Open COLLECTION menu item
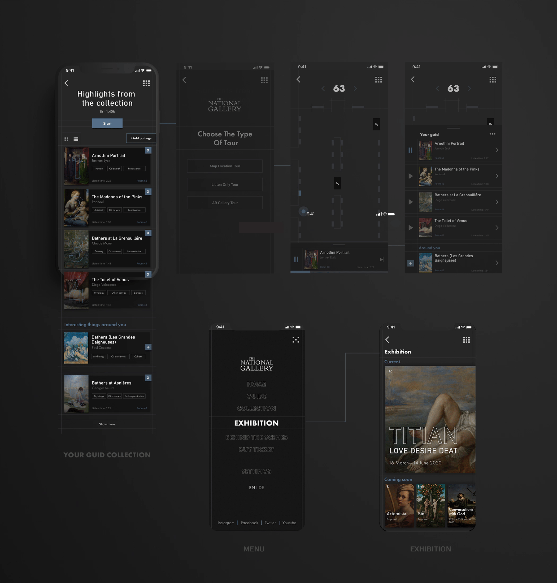The width and height of the screenshot is (557, 583). point(256,409)
